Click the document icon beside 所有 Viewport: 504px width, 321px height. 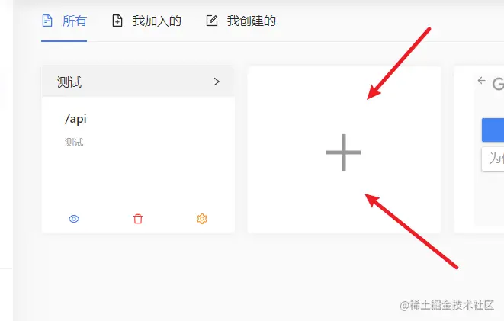click(47, 21)
